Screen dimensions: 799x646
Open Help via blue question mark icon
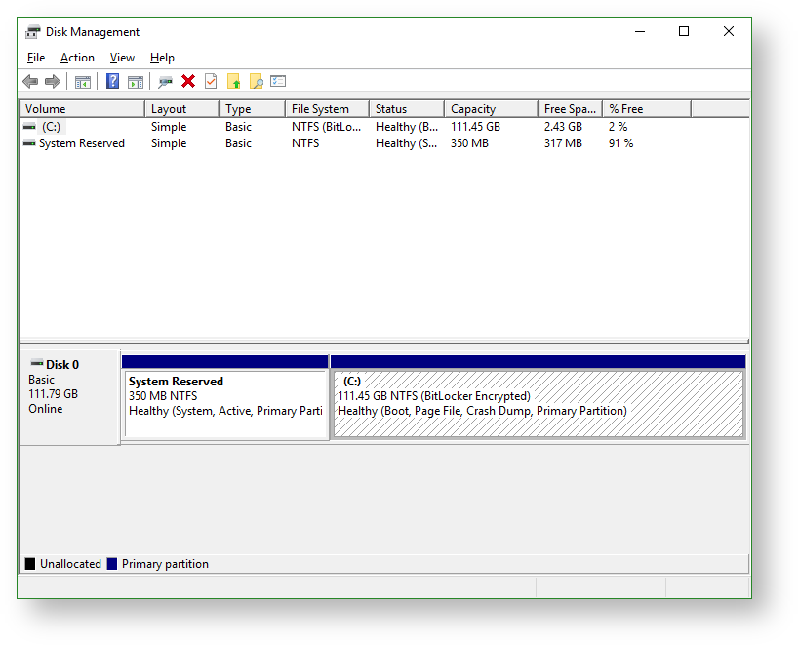tap(112, 81)
